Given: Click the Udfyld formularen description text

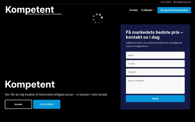Looking at the screenshot, I should click(154, 44).
